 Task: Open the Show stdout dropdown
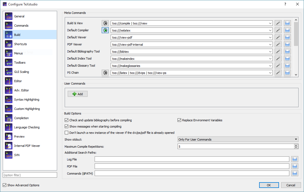coord(238,140)
